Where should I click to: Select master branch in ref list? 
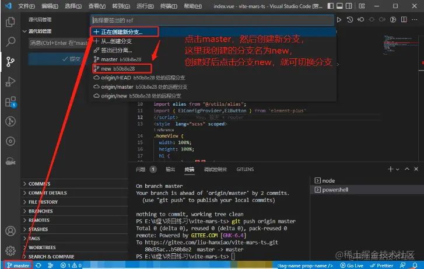pos(213,60)
